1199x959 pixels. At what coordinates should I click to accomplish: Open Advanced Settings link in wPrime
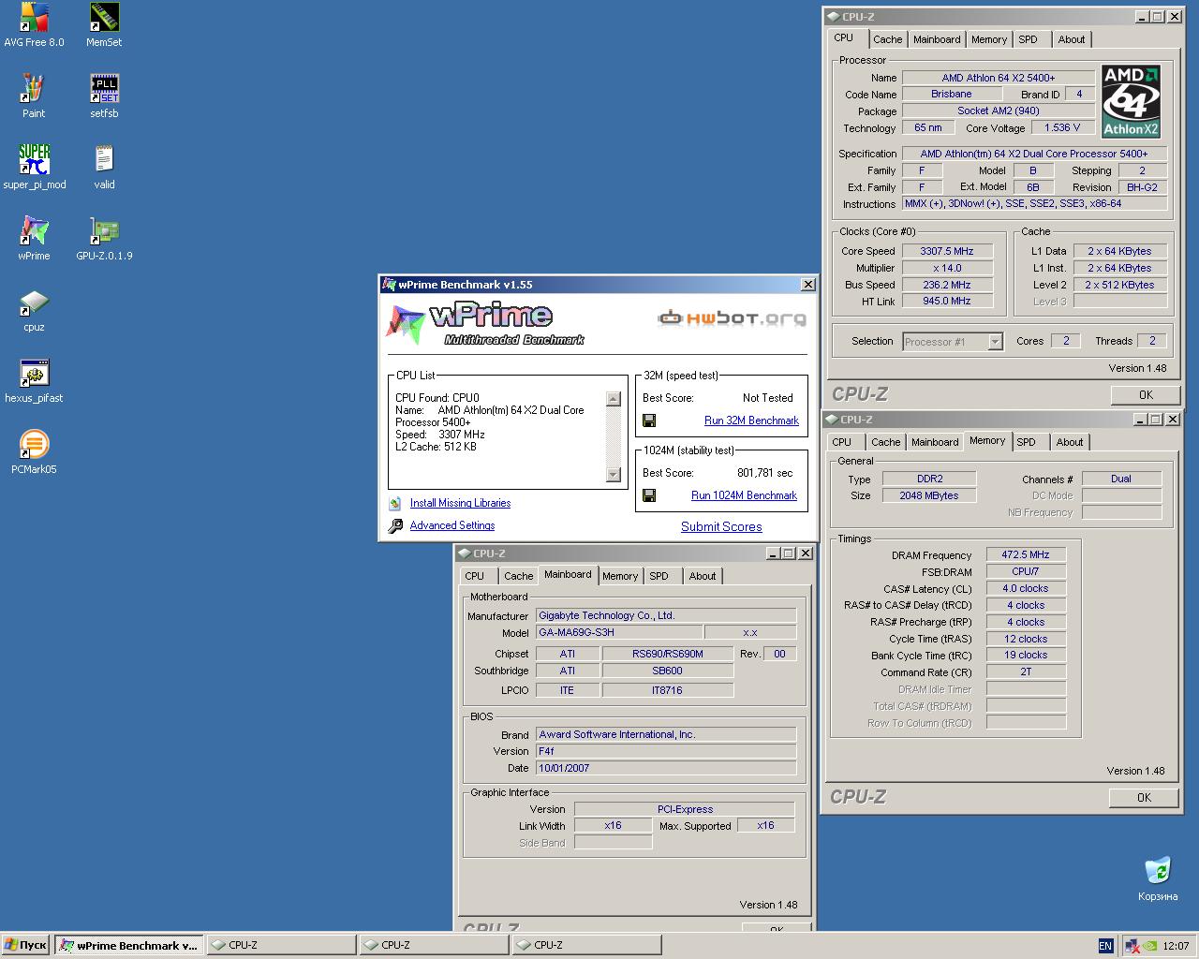coord(451,525)
